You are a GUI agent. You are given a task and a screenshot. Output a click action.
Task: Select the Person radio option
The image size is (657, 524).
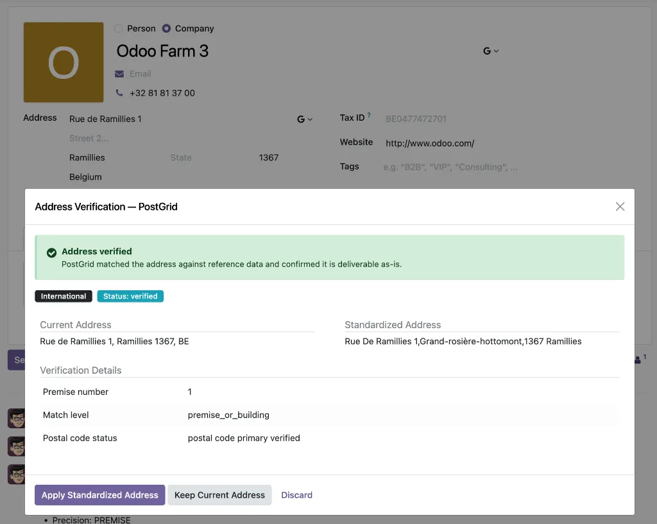point(119,28)
